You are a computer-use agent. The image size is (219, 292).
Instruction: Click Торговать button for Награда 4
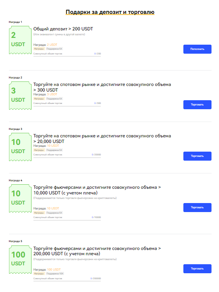[197, 208]
